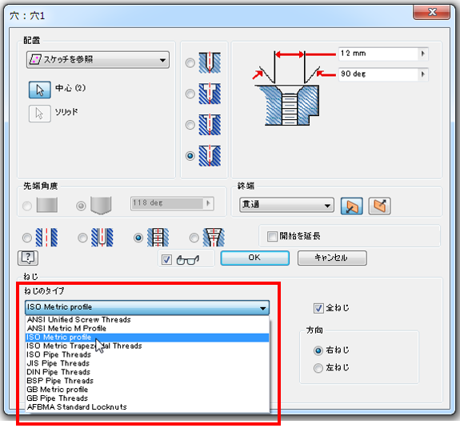Select the clearance hole type icon
The width and height of the screenshot is (460, 428).
point(102,238)
